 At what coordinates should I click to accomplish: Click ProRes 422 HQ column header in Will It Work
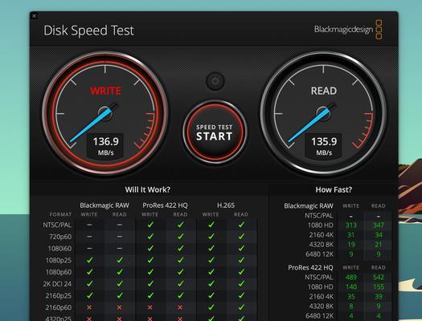[165, 205]
